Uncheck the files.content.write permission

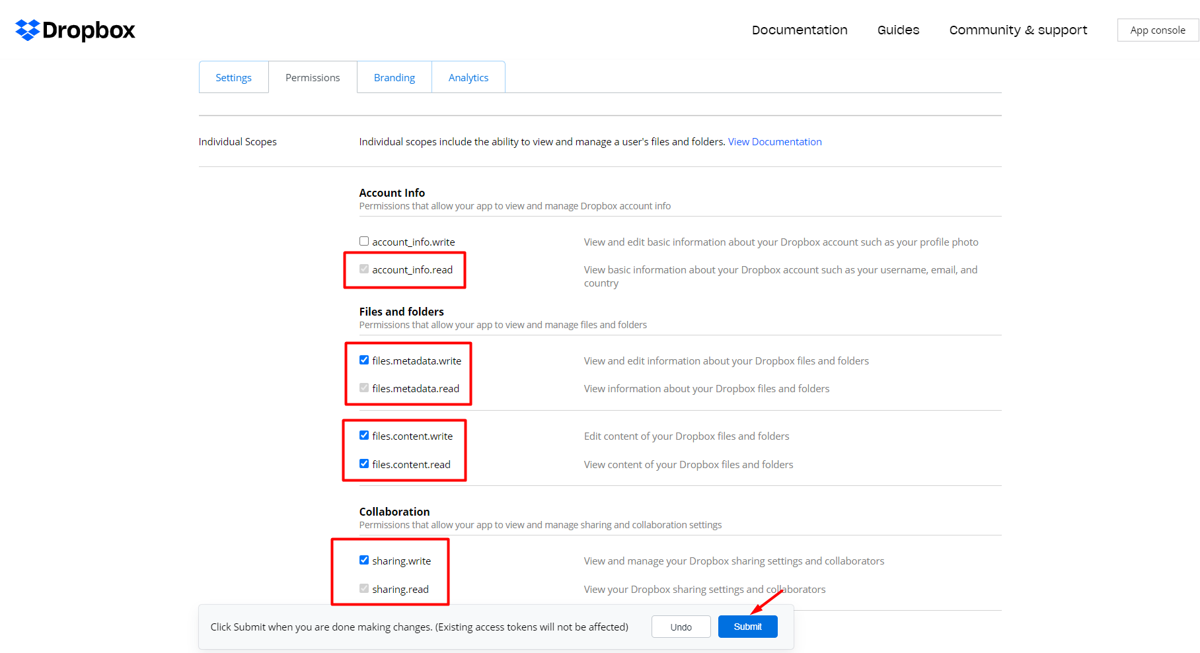[x=364, y=435]
